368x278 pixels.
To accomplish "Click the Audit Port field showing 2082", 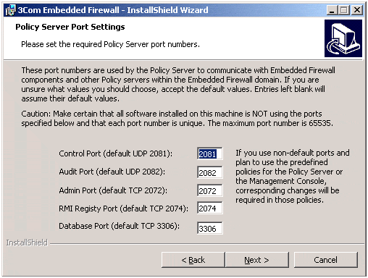I will 210,172.
